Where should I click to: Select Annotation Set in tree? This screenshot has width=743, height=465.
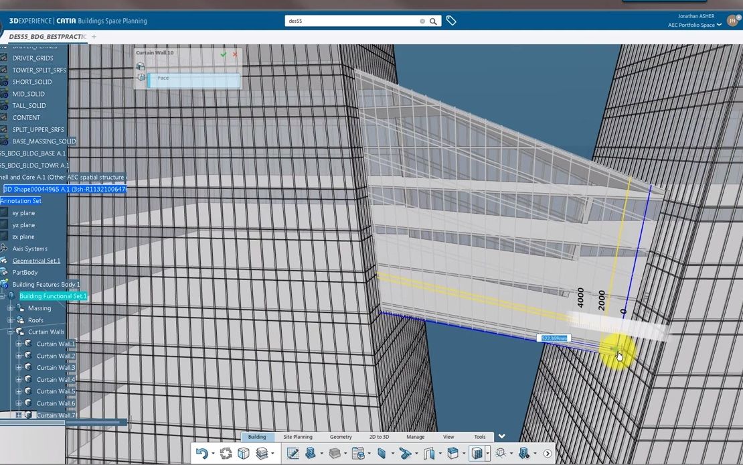click(x=21, y=201)
